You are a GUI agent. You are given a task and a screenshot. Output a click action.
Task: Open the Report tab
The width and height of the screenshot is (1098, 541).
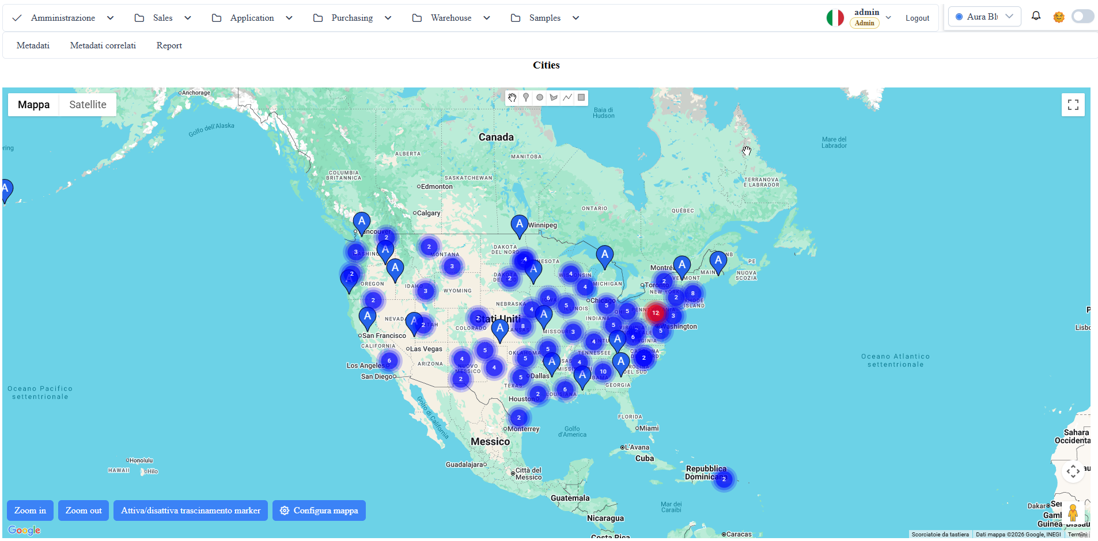(x=169, y=45)
